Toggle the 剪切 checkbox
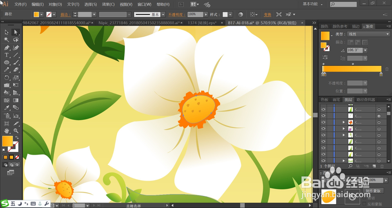 click(364, 198)
